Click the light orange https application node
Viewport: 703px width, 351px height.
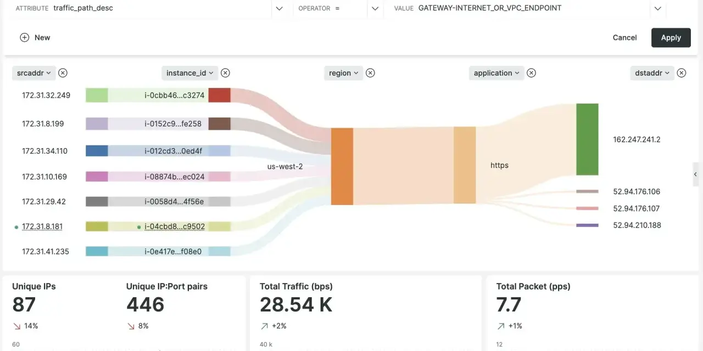[x=465, y=165]
